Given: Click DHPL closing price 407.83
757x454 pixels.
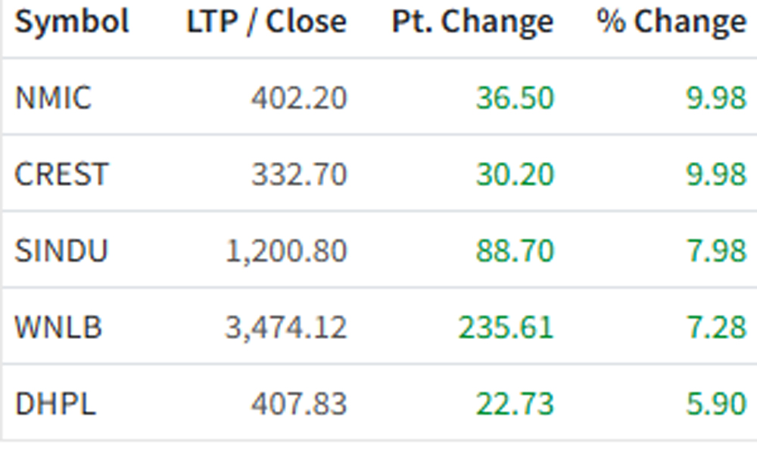Looking at the screenshot, I should click(299, 403).
